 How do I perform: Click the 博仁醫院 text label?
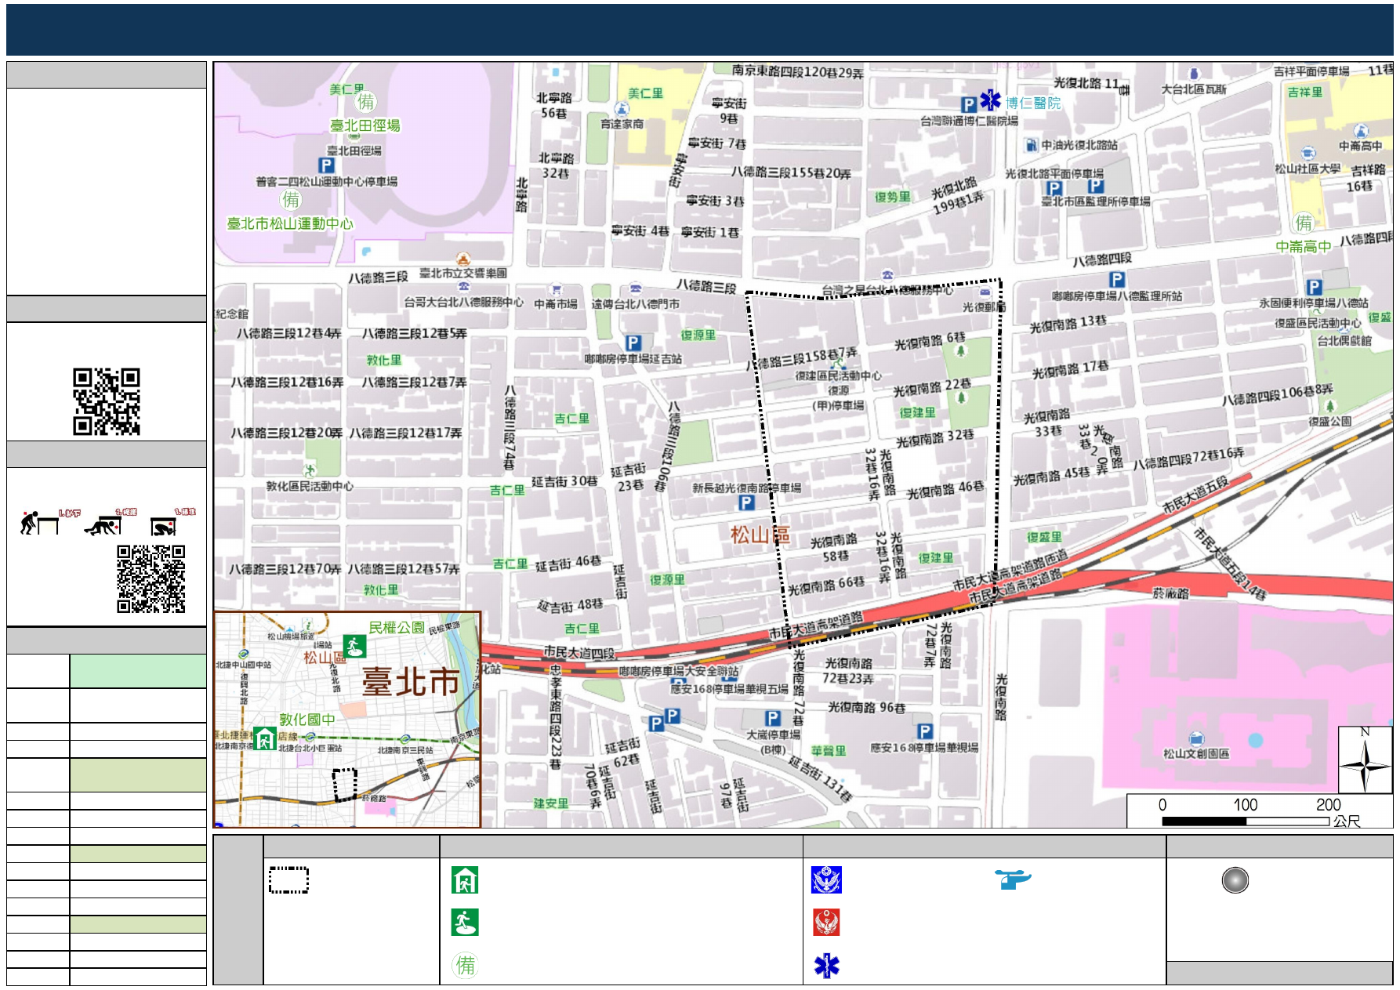1033,103
